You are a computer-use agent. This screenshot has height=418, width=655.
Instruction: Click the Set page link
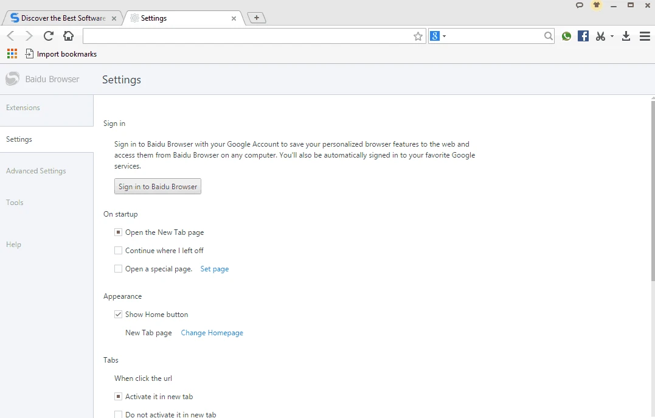[214, 269]
